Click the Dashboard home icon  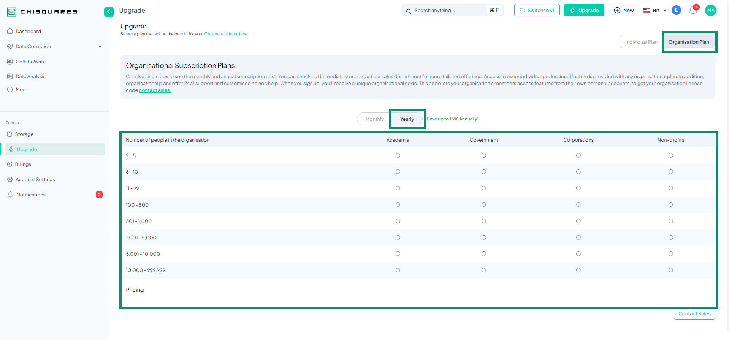tap(10, 32)
